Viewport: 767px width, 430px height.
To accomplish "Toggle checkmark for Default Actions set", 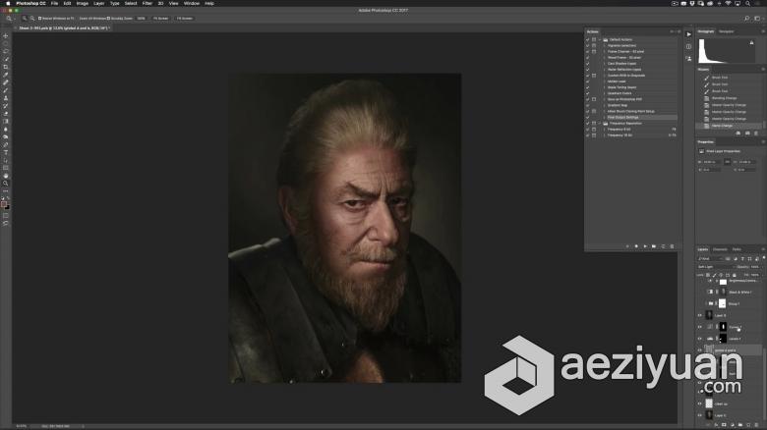I will click(x=587, y=39).
